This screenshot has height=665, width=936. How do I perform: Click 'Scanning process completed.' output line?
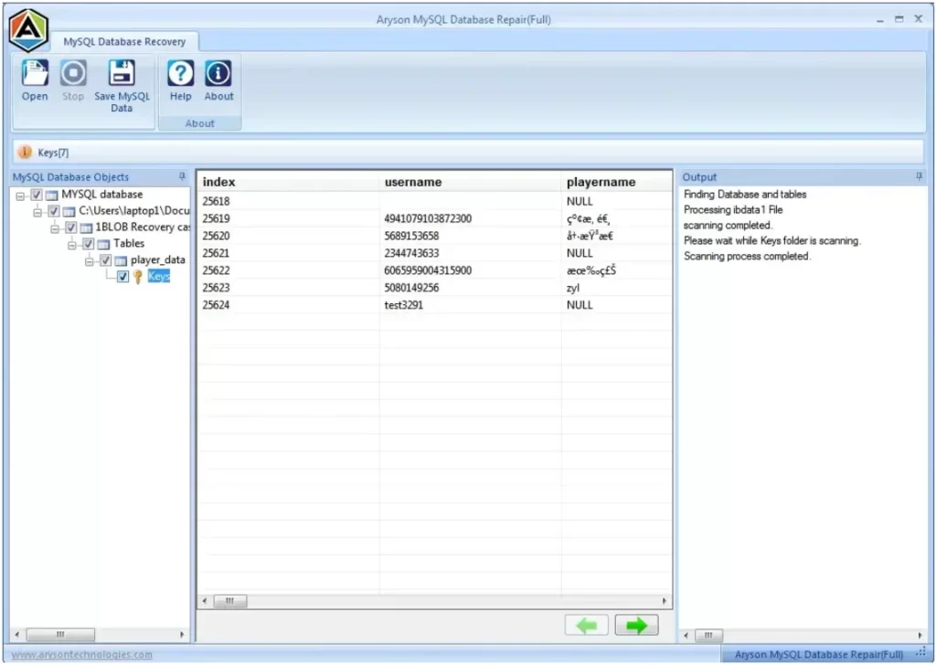click(x=747, y=256)
